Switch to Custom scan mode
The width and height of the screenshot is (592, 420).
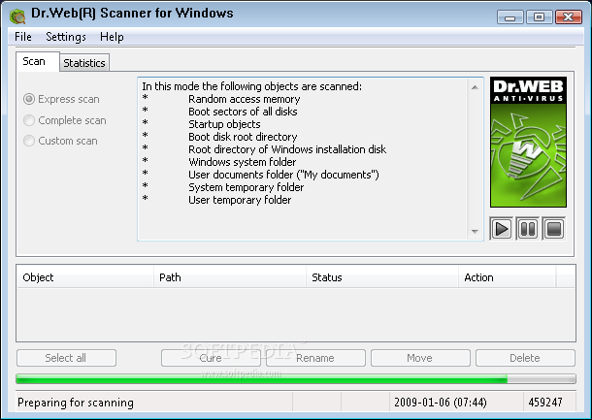(x=30, y=142)
